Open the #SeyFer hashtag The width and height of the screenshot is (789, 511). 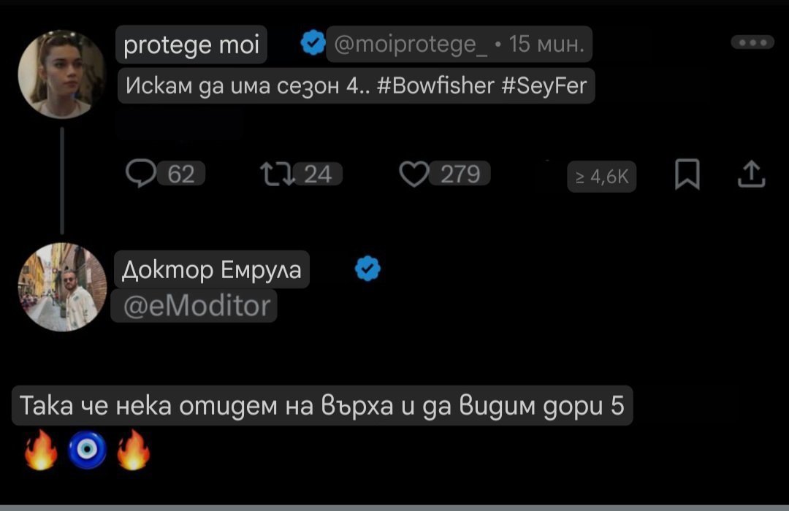pyautogui.click(x=544, y=86)
